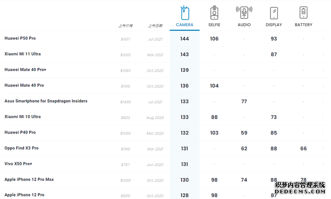The height and width of the screenshot is (199, 331).
Task: Select the AUDIO microphone icon
Action: (244, 12)
